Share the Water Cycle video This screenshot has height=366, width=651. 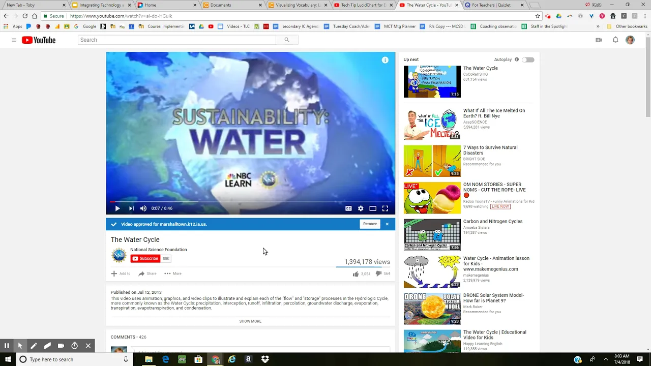pos(147,273)
